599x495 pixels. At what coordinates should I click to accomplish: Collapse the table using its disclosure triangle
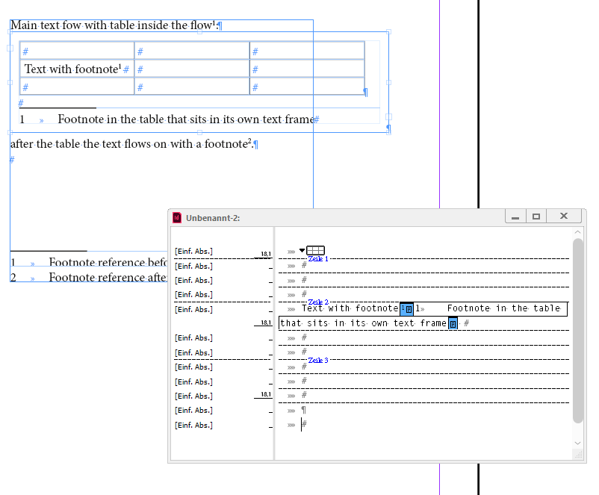click(x=302, y=250)
